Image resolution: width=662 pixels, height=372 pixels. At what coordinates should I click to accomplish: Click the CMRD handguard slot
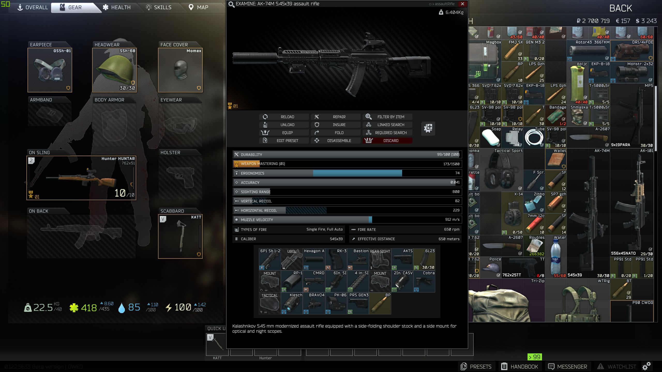(x=314, y=281)
